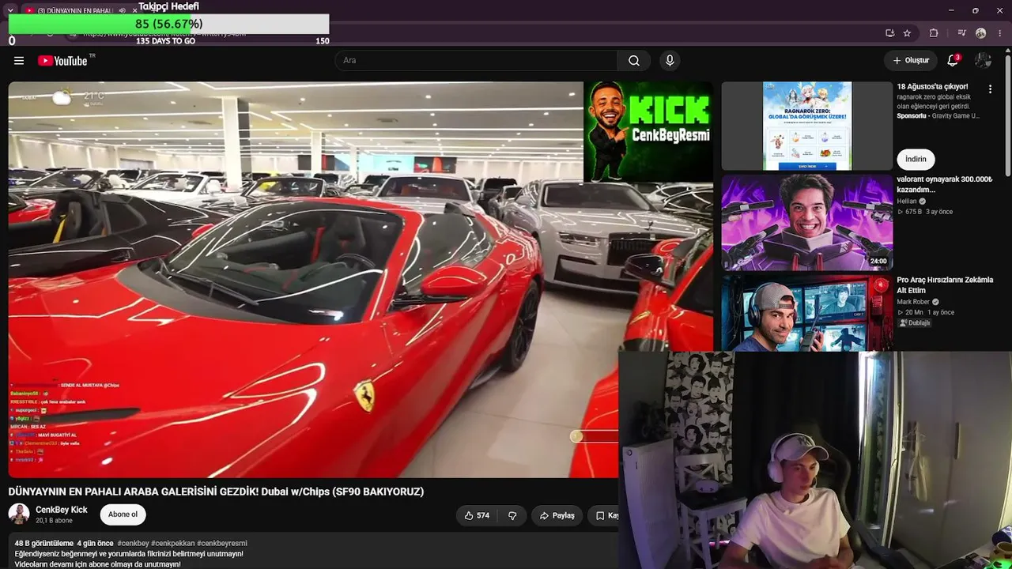1012x569 pixels.
Task: Open the Chrome three-dot menu
Action: (1002, 33)
